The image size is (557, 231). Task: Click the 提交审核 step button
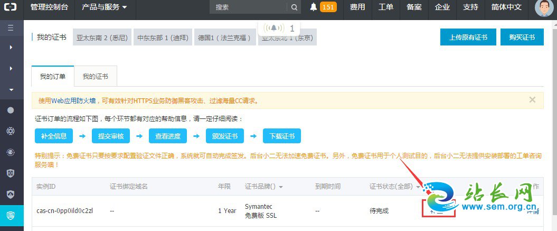(x=111, y=136)
